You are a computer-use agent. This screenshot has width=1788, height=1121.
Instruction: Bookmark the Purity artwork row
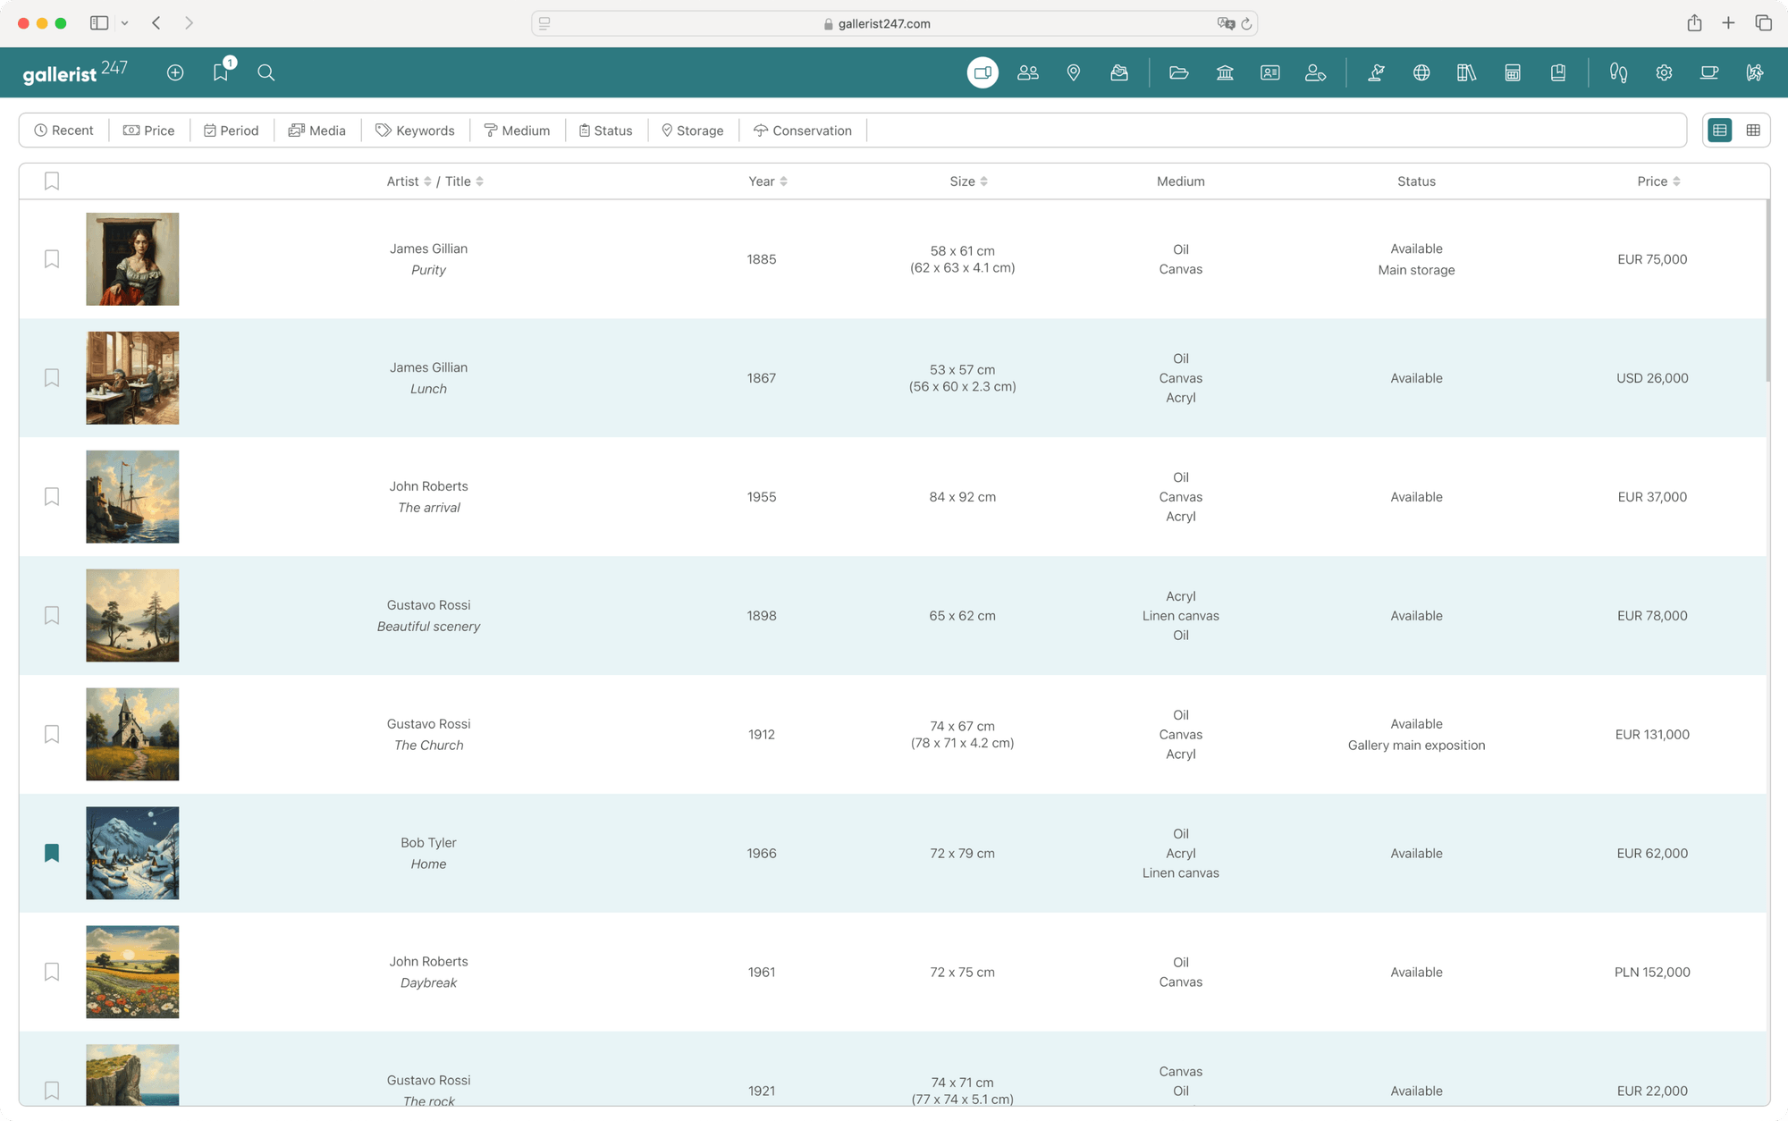pyautogui.click(x=52, y=259)
